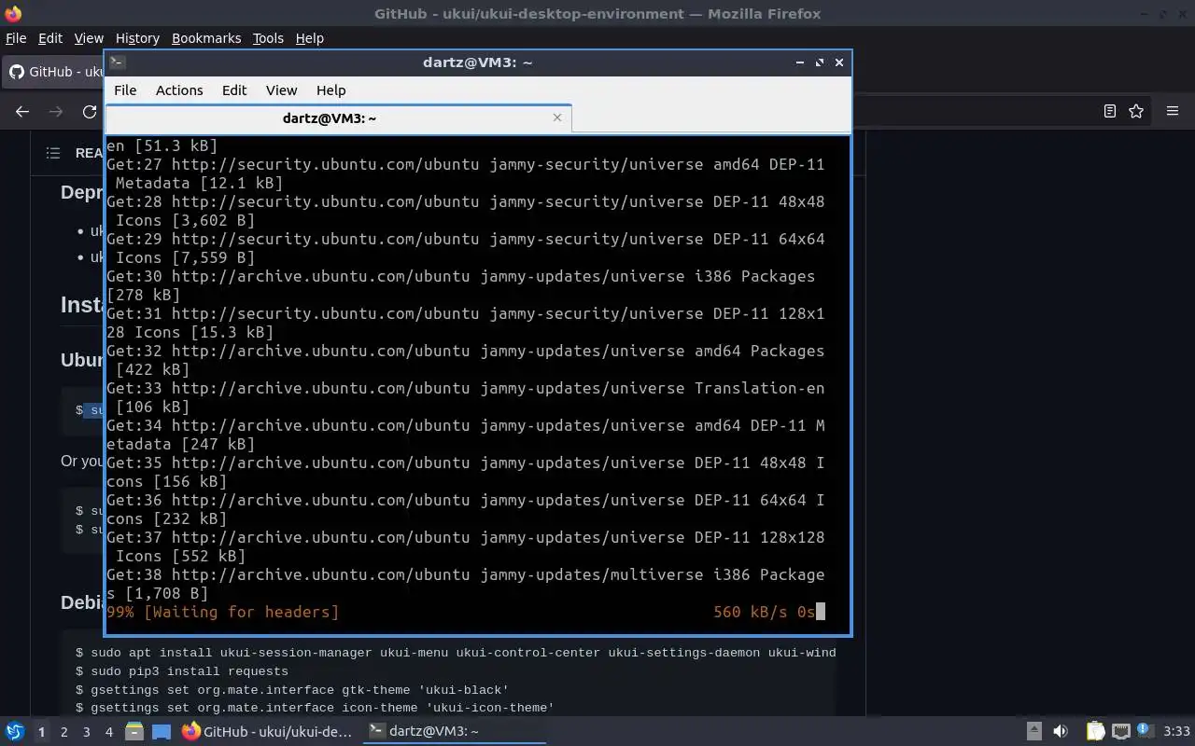Click the Firefox back arrow
Image resolution: width=1195 pixels, height=746 pixels.
point(22,111)
